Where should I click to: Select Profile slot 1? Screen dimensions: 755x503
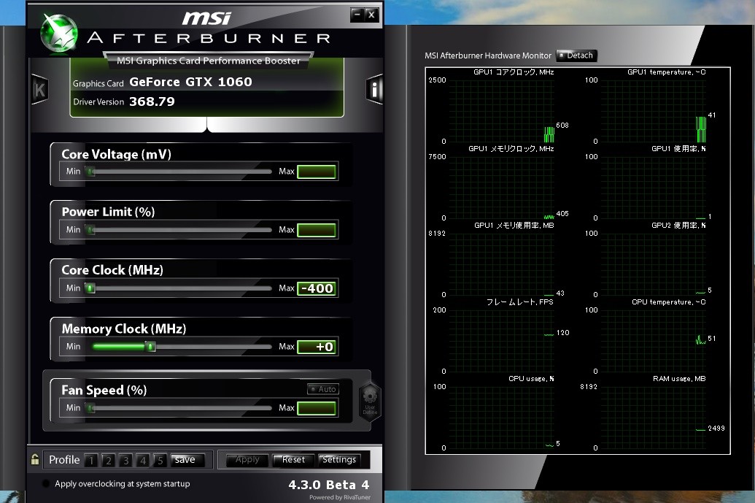click(91, 461)
